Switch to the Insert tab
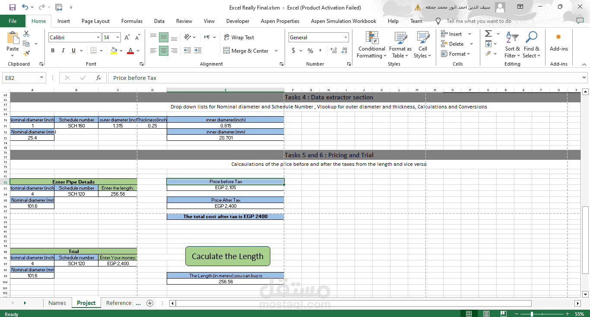Screen dimensions: 590x317 (x=63, y=21)
